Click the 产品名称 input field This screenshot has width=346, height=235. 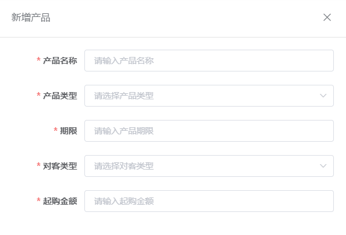tap(209, 61)
